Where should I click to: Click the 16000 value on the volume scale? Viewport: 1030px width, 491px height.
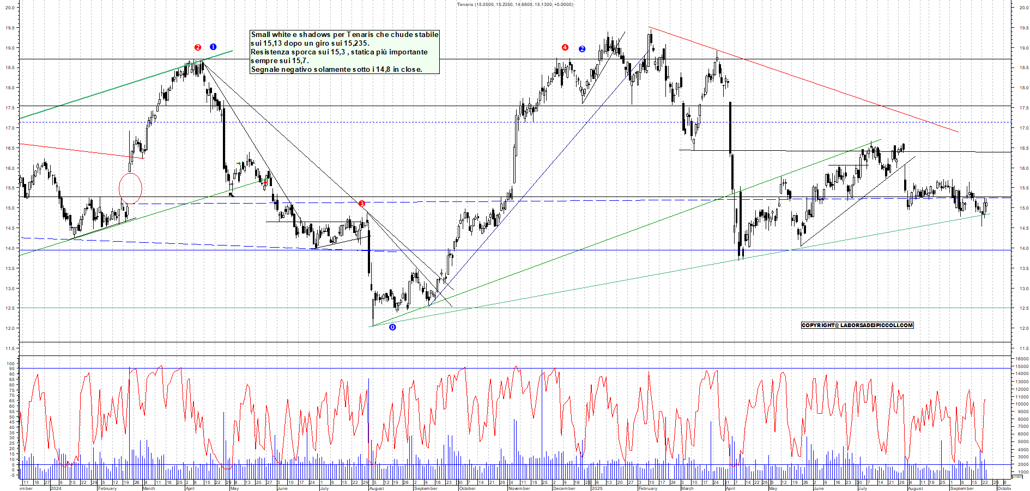coord(1022,359)
